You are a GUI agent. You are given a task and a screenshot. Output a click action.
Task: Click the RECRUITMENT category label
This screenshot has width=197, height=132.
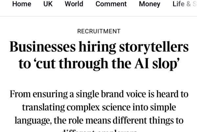tap(98, 31)
